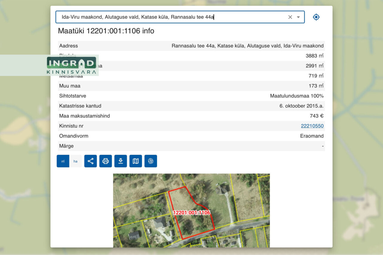Click the red 12201:001:1106 parcel label
The image size is (383, 255).
coord(191,213)
